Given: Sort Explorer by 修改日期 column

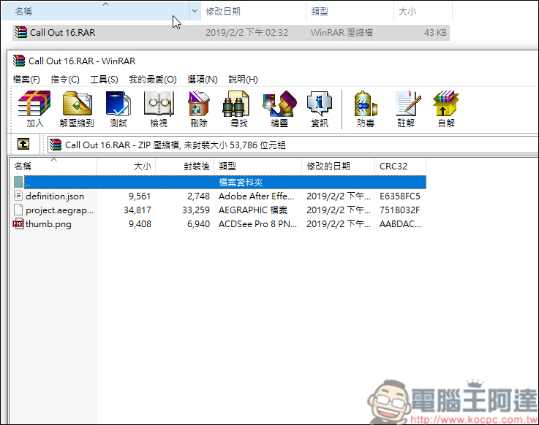Looking at the screenshot, I should coord(253,11).
